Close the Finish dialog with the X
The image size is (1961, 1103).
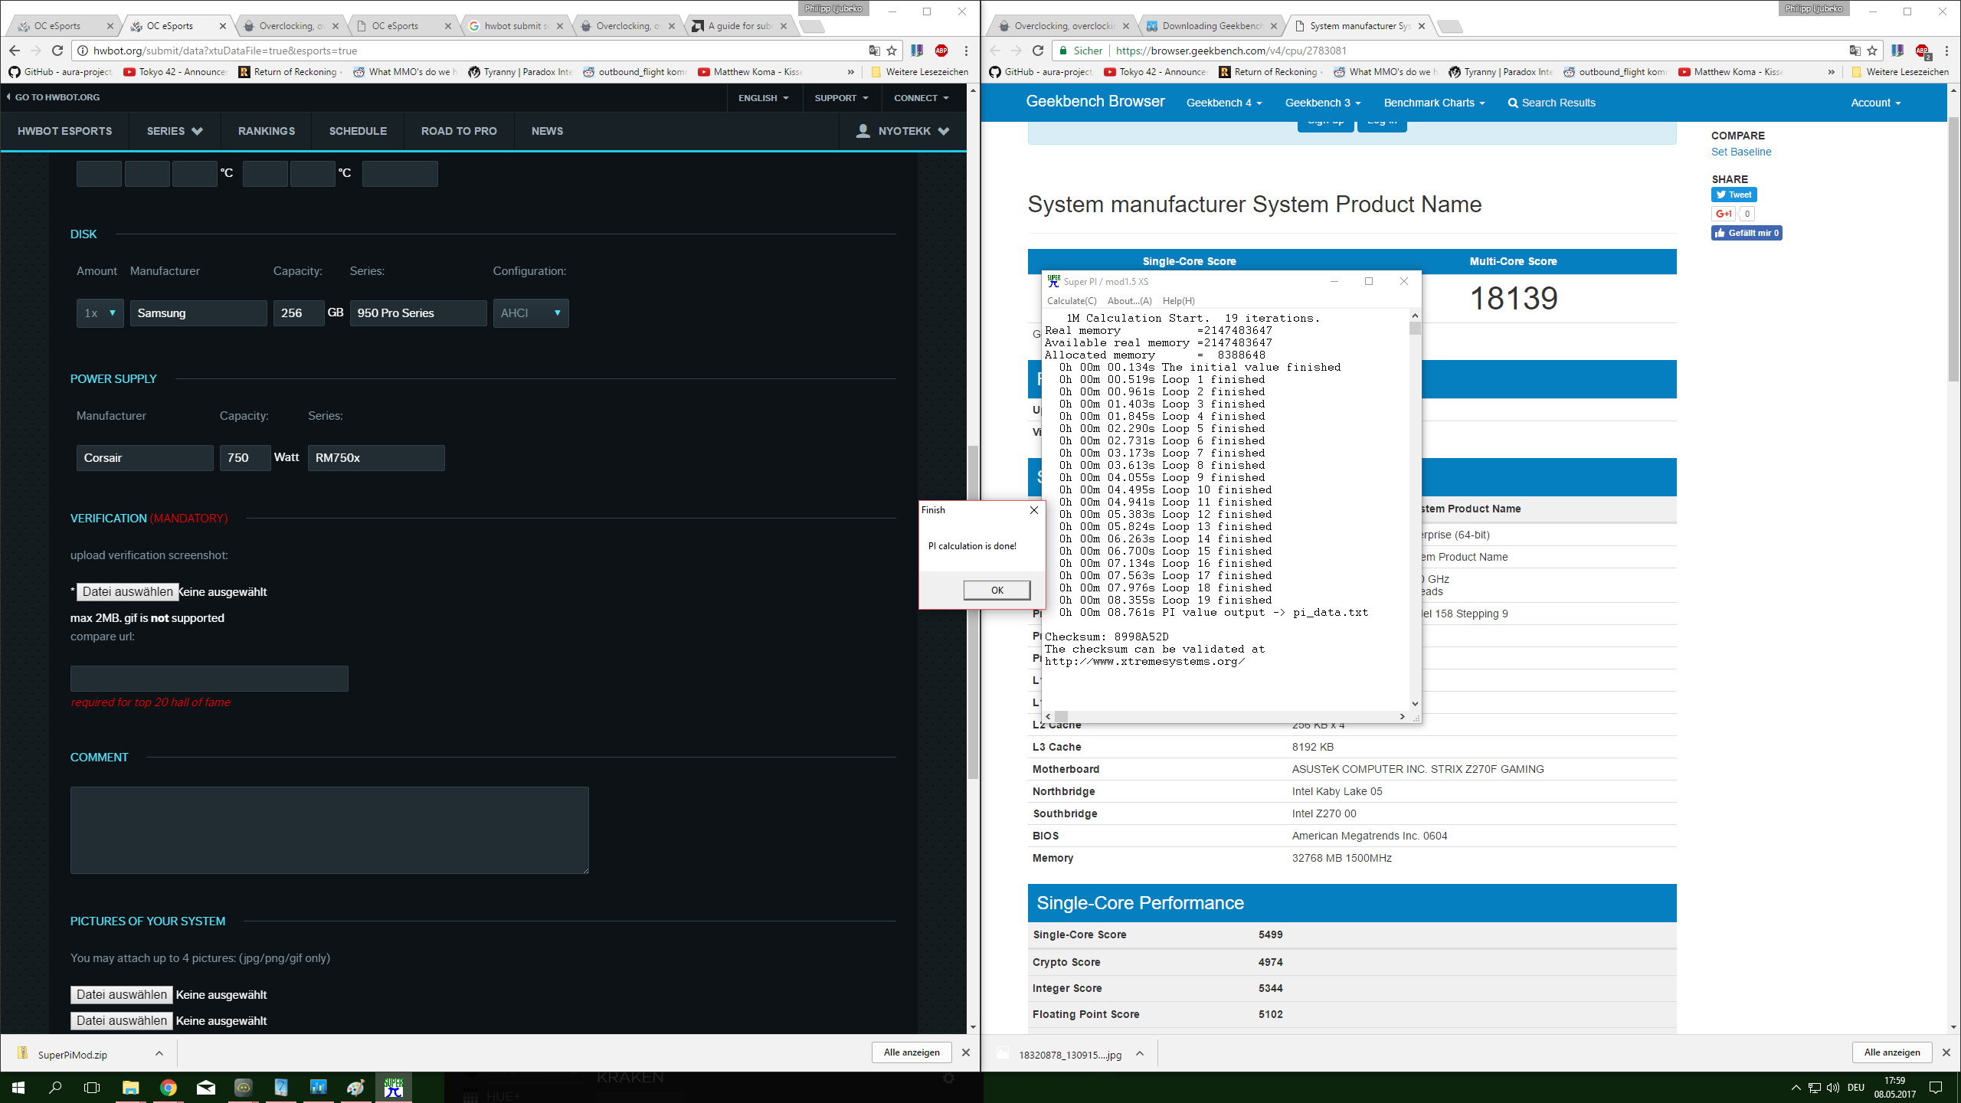(1034, 510)
